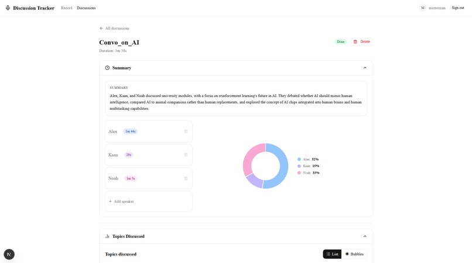The image size is (472, 263).
Task: Delete the Convo_on_AI discussion
Action: point(361,41)
